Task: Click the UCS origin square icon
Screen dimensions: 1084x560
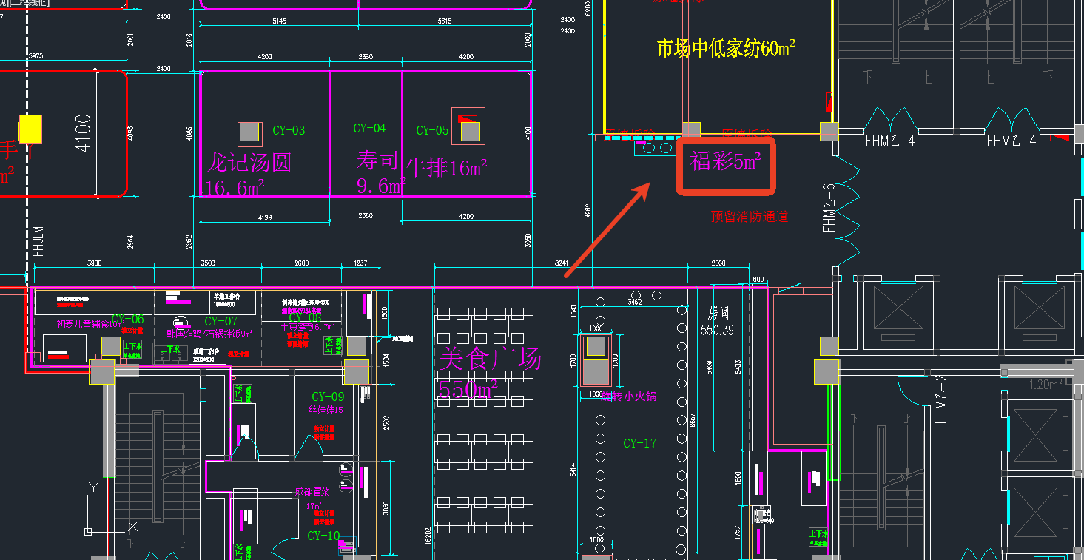Action: 87,531
